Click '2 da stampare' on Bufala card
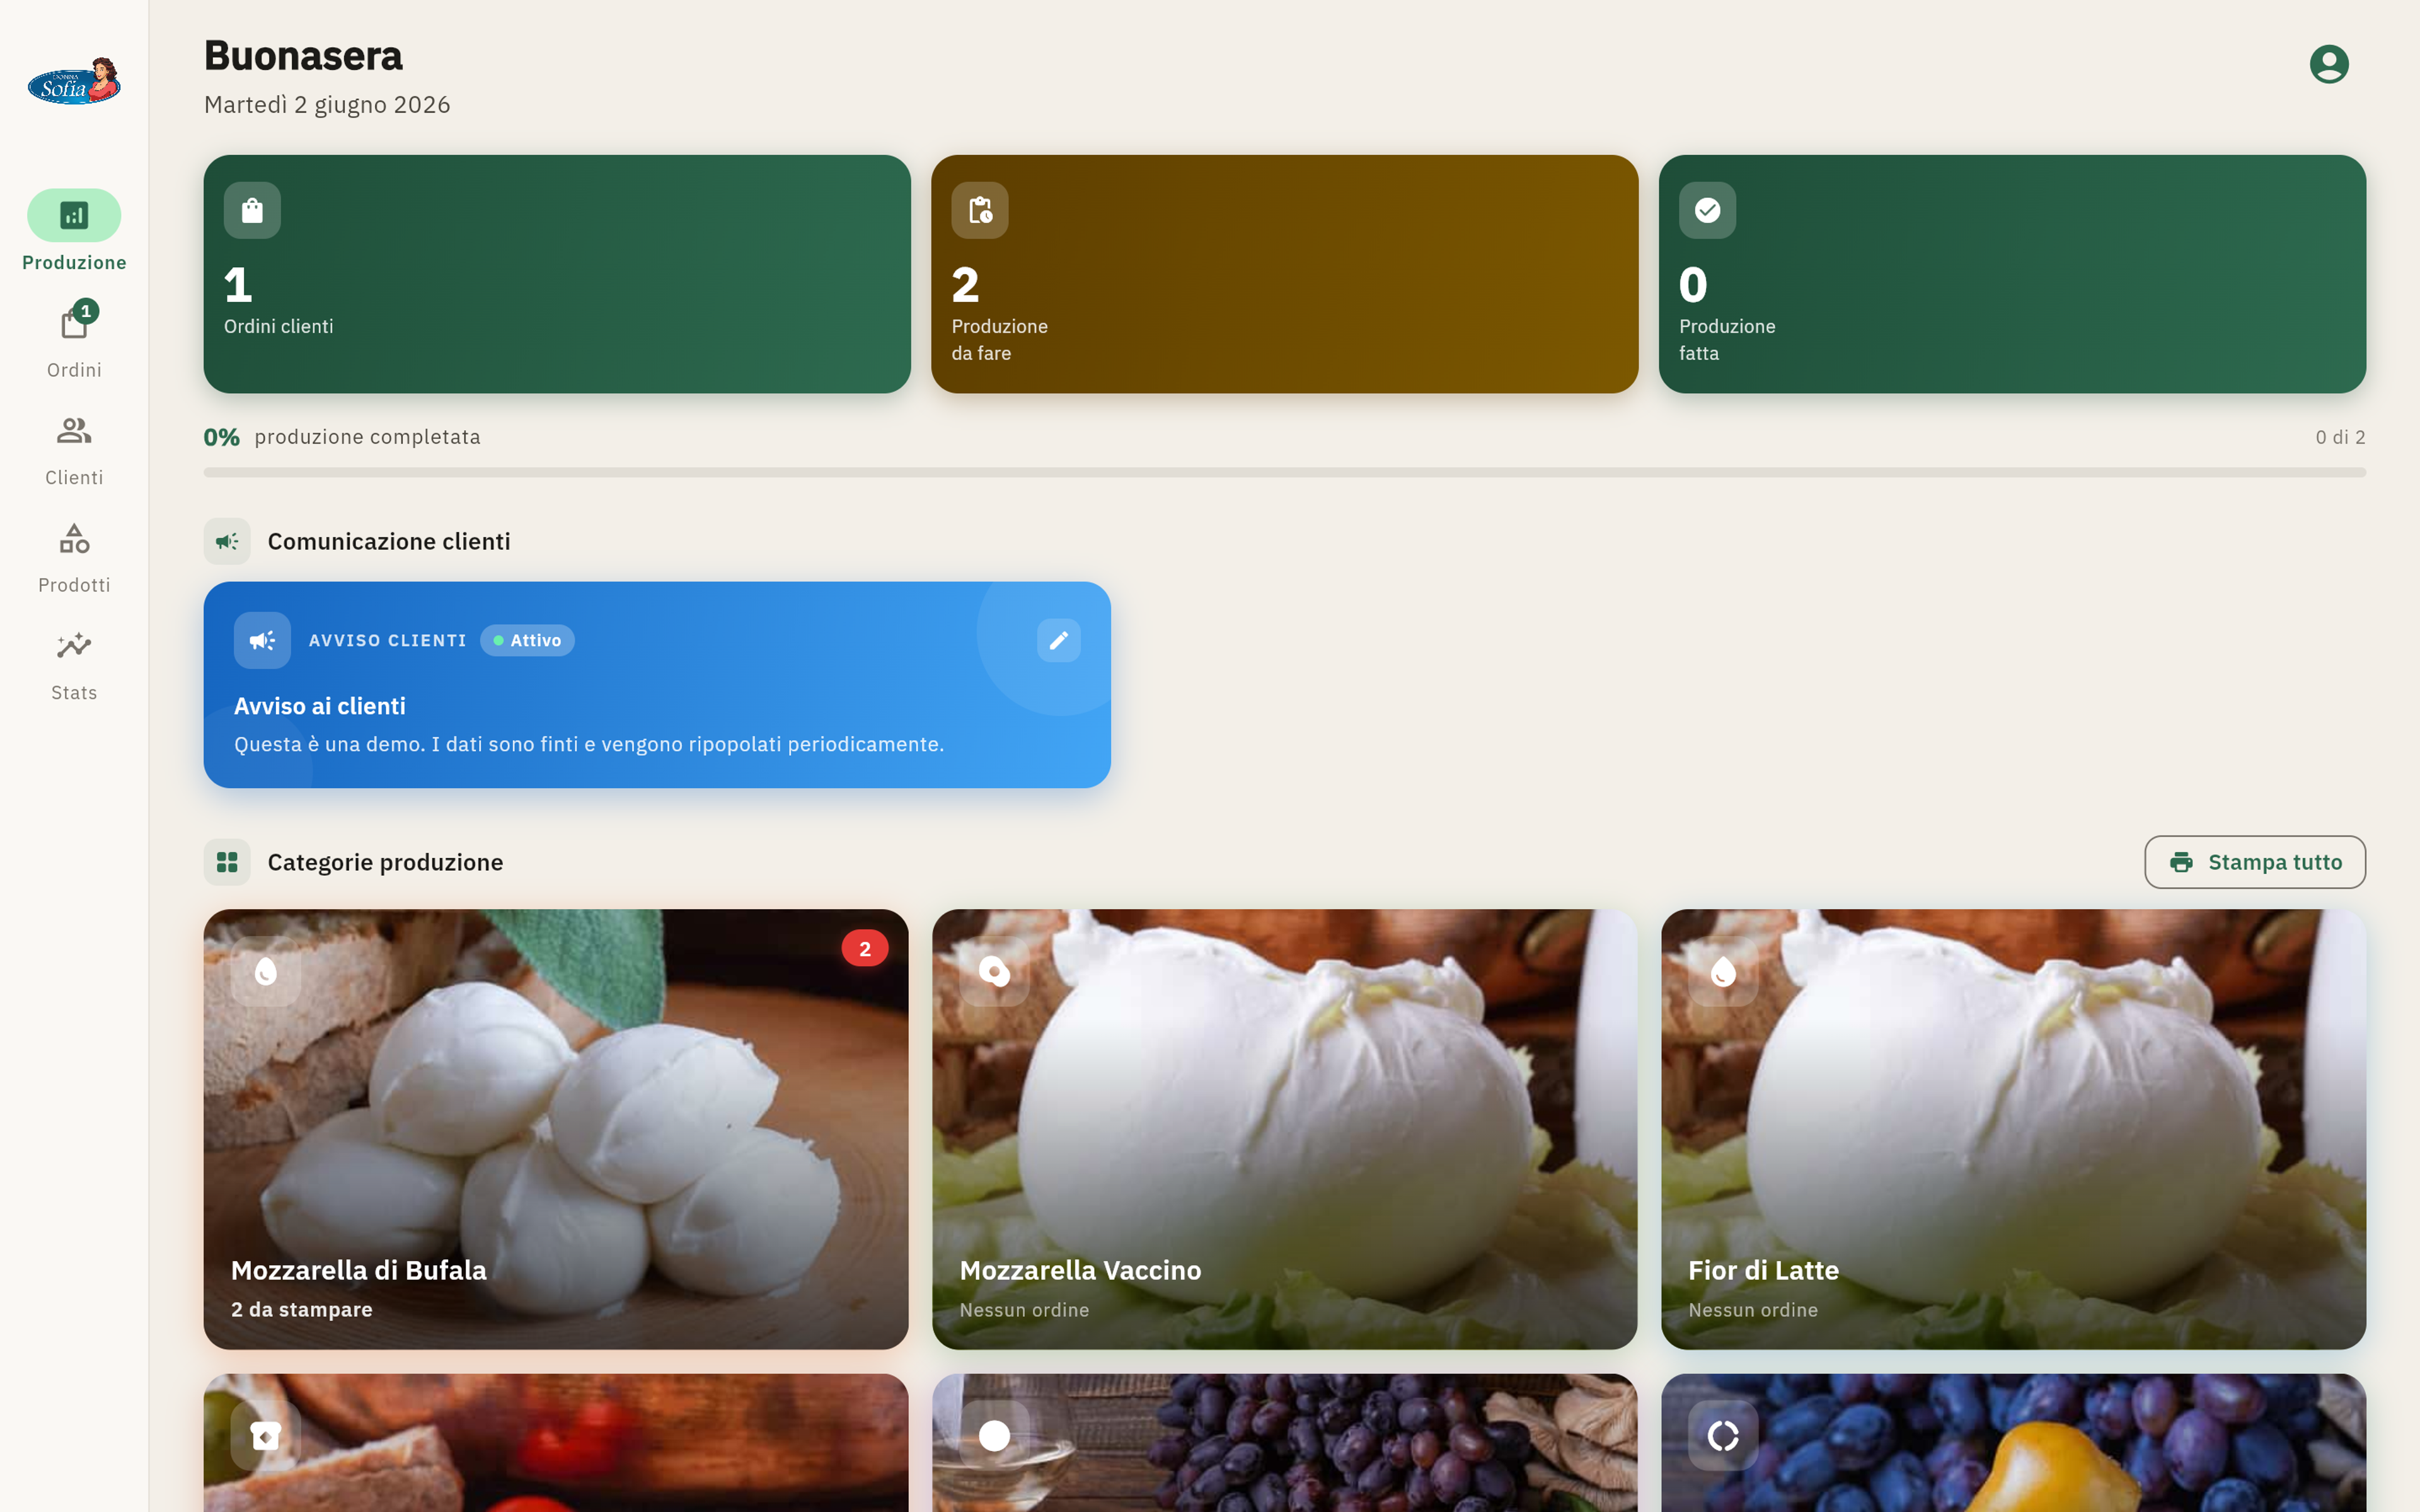Screen dimensions: 2420x1512 coord(302,1309)
